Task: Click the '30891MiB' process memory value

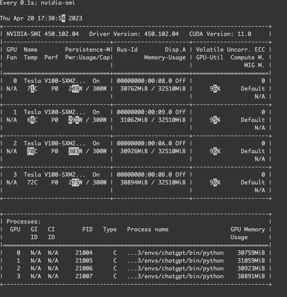Action: click(x=251, y=276)
